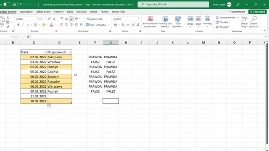
Task: Click the Udostępnij share button
Action: click(258, 12)
